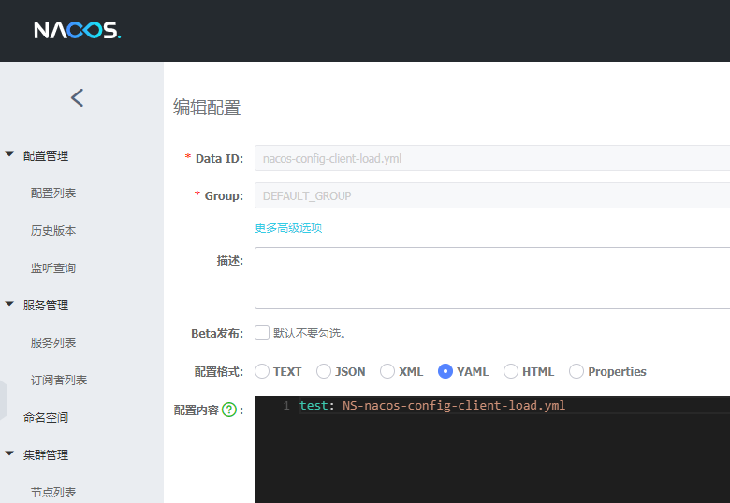Screen dimensions: 730x503
Task: Click the Data ID field
Action: pyautogui.click(x=492, y=158)
